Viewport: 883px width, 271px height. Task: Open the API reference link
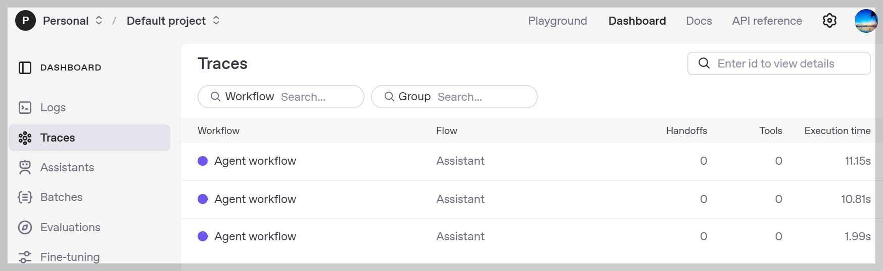click(x=767, y=21)
